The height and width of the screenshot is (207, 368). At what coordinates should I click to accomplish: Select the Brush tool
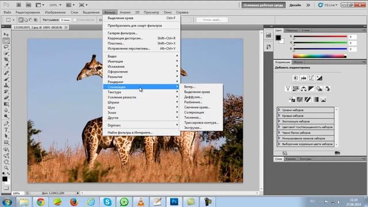point(6,79)
